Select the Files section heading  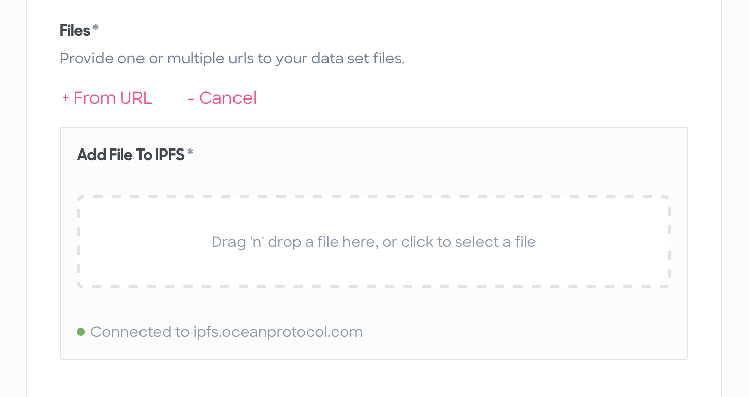pos(75,30)
